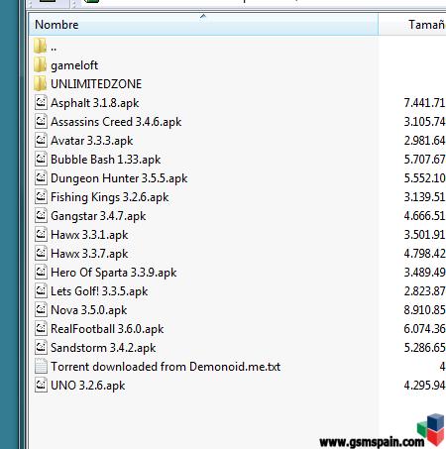Select file name Avatar 3.3.3.apk
446x449 pixels.
coord(92,141)
